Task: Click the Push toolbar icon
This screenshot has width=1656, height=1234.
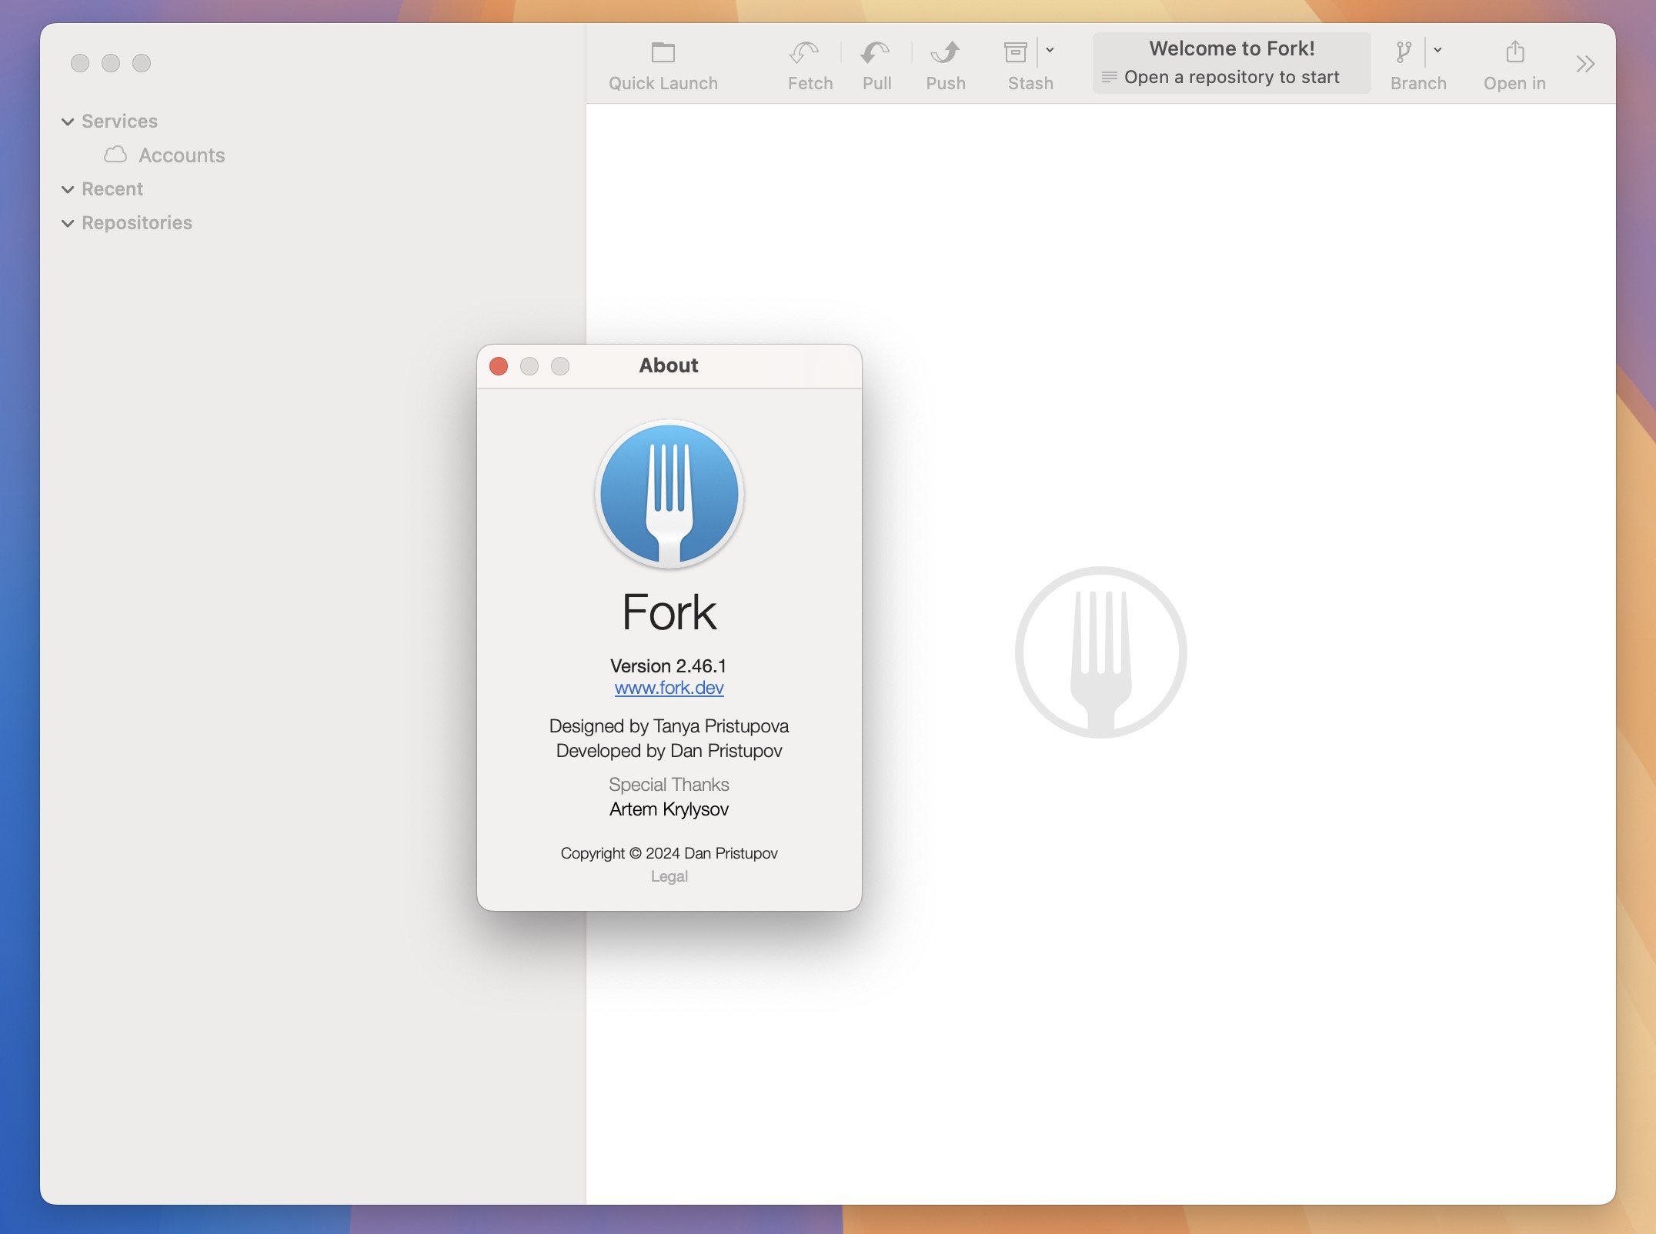Action: tap(945, 52)
